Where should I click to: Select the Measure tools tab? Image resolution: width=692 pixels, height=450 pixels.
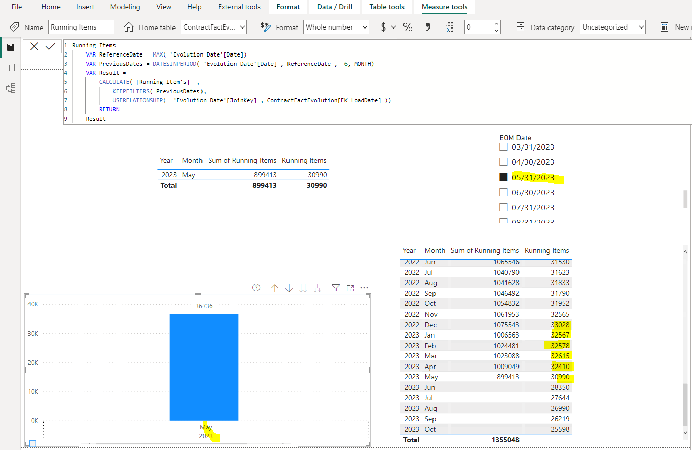445,7
